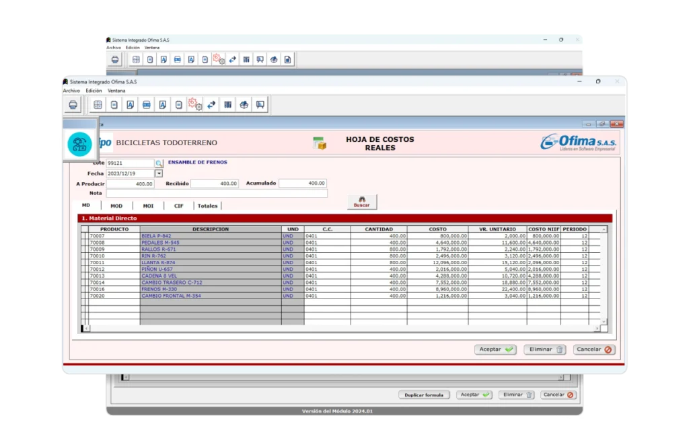The image size is (689, 441).
Task: Click the Ofima S.A.S. logo
Action: [578, 143]
